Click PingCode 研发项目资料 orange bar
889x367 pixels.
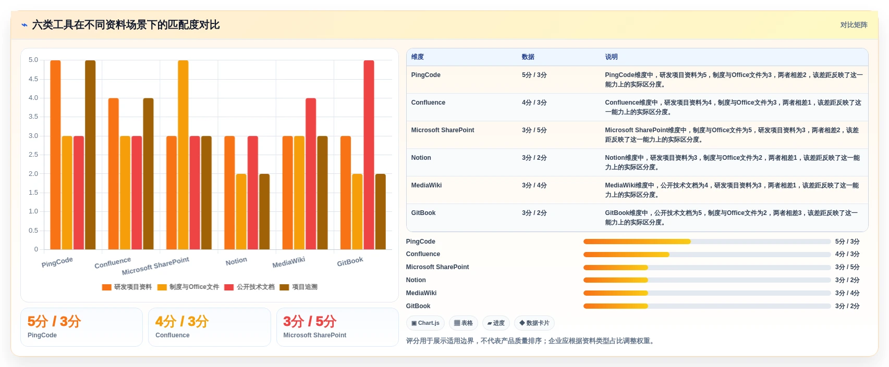tap(55, 155)
